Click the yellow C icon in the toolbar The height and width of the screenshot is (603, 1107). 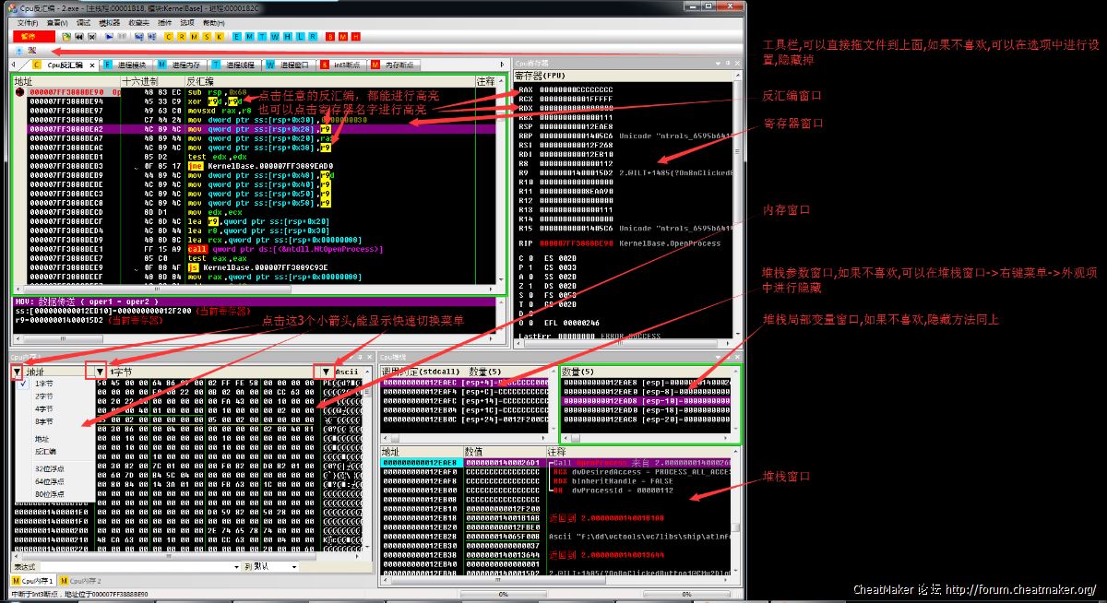[x=168, y=37]
